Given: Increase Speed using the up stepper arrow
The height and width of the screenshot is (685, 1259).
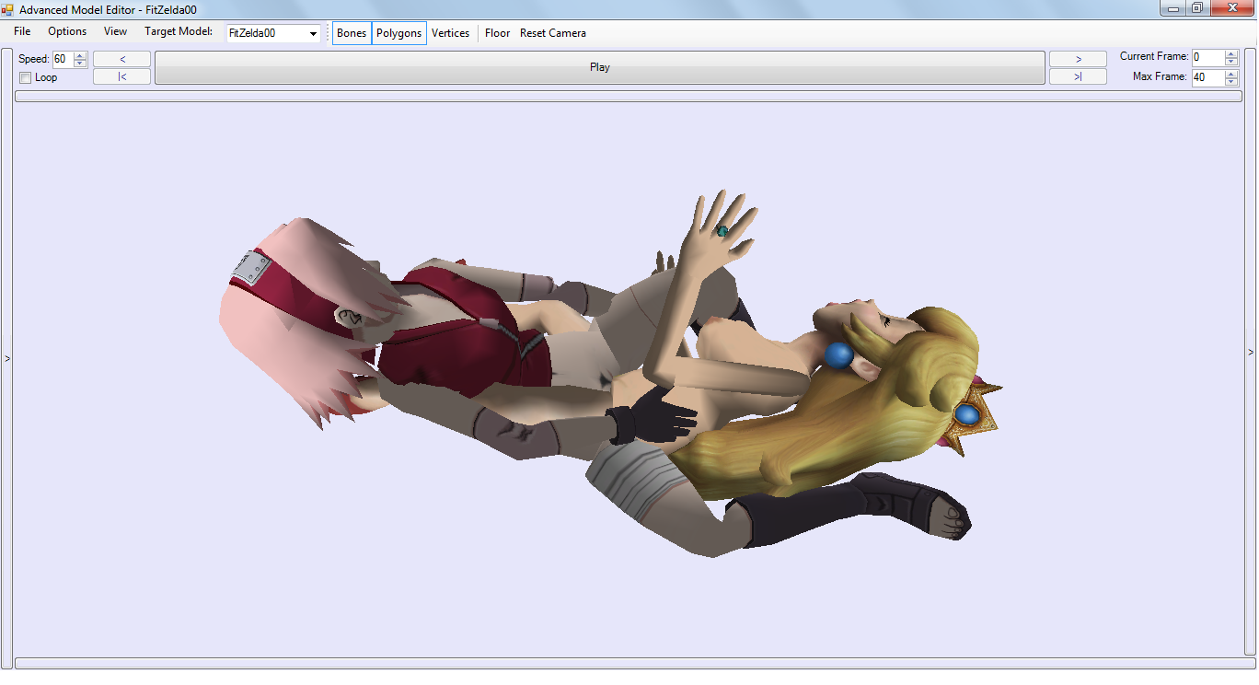Looking at the screenshot, I should (x=80, y=55).
